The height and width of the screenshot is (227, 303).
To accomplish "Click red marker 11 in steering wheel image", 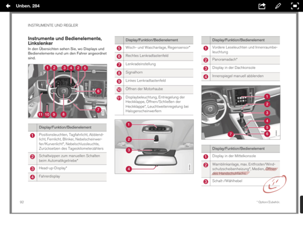I will [x=41, y=114].
